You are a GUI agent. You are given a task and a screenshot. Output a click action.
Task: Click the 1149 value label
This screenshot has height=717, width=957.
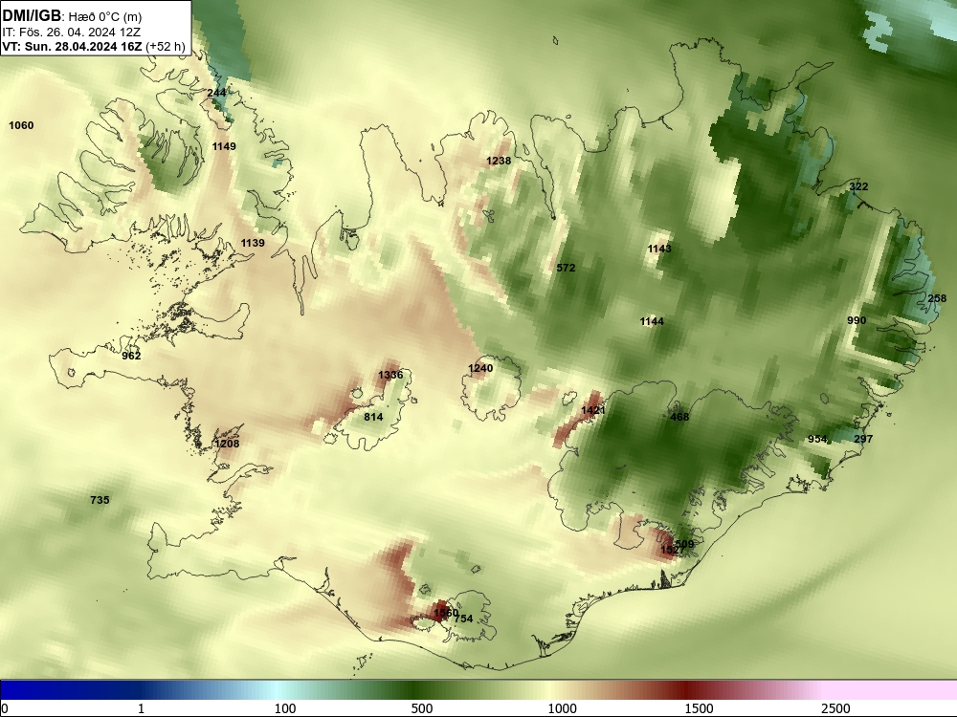coord(224,146)
